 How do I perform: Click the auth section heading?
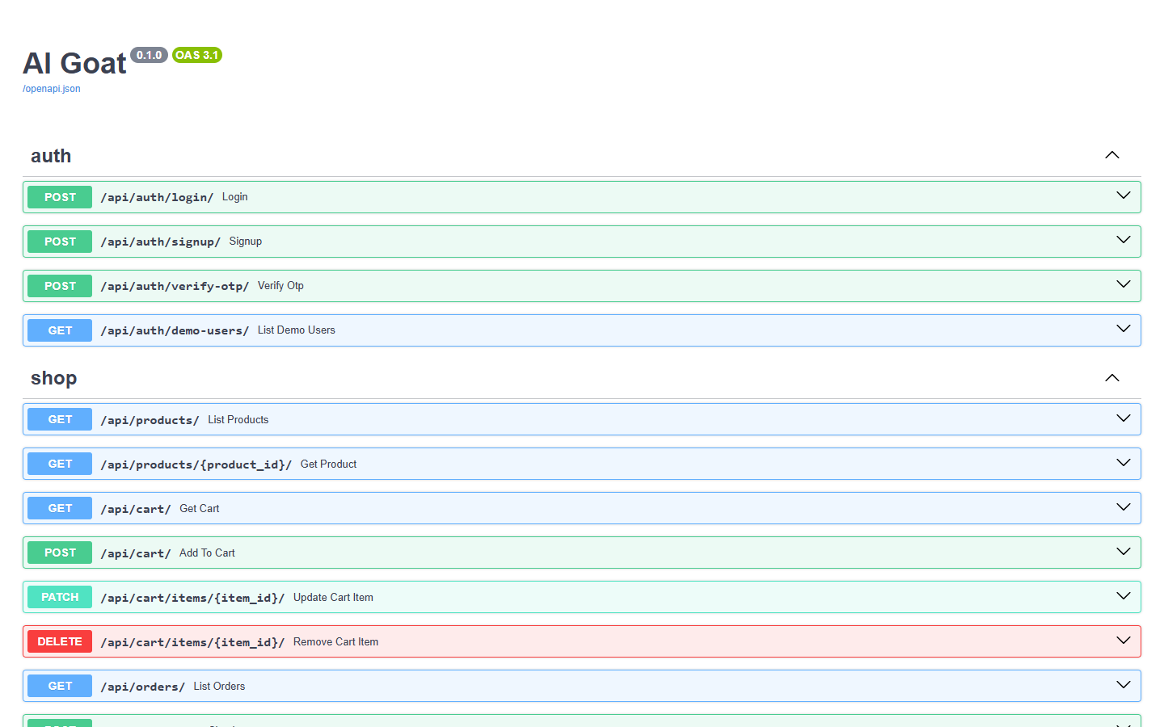(x=51, y=156)
